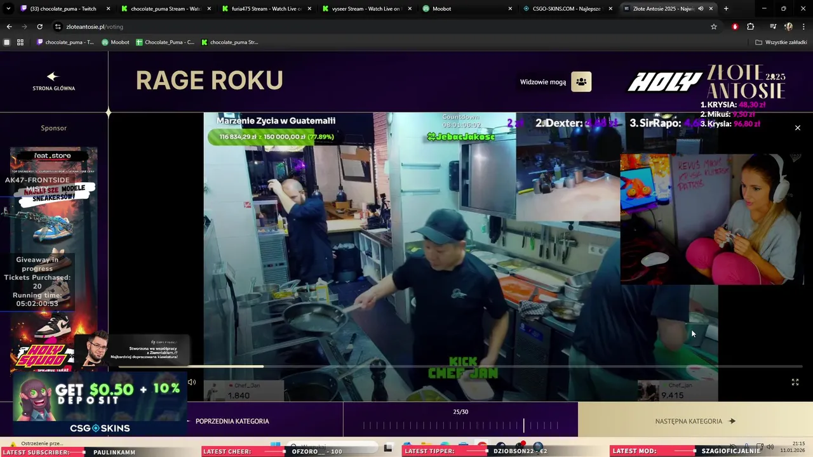813x457 pixels.
Task: View site information icon in address bar
Action: click(58, 27)
